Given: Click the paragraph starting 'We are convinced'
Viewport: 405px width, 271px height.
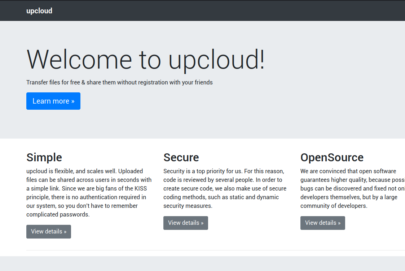Looking at the screenshot, I should pyautogui.click(x=353, y=188).
